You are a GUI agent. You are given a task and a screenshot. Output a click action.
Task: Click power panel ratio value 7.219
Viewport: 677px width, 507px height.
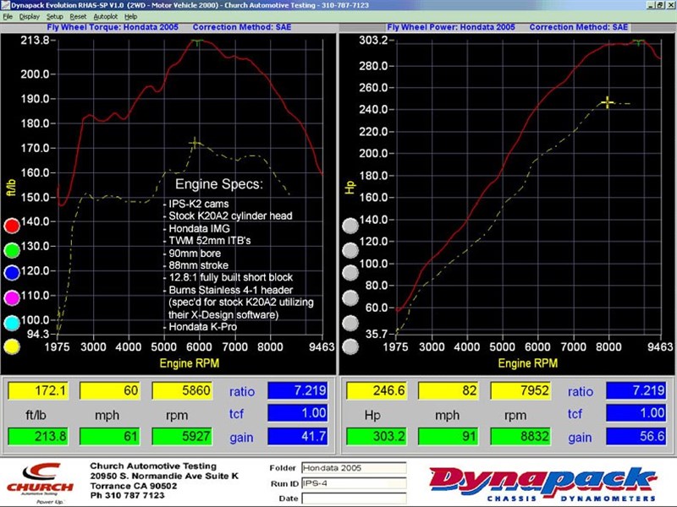click(636, 390)
